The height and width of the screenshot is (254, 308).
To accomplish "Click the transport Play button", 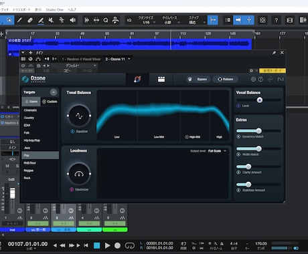I will 107,245.
